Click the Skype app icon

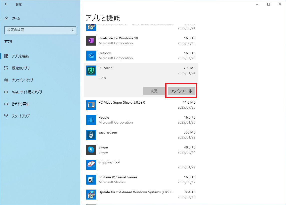(91, 150)
